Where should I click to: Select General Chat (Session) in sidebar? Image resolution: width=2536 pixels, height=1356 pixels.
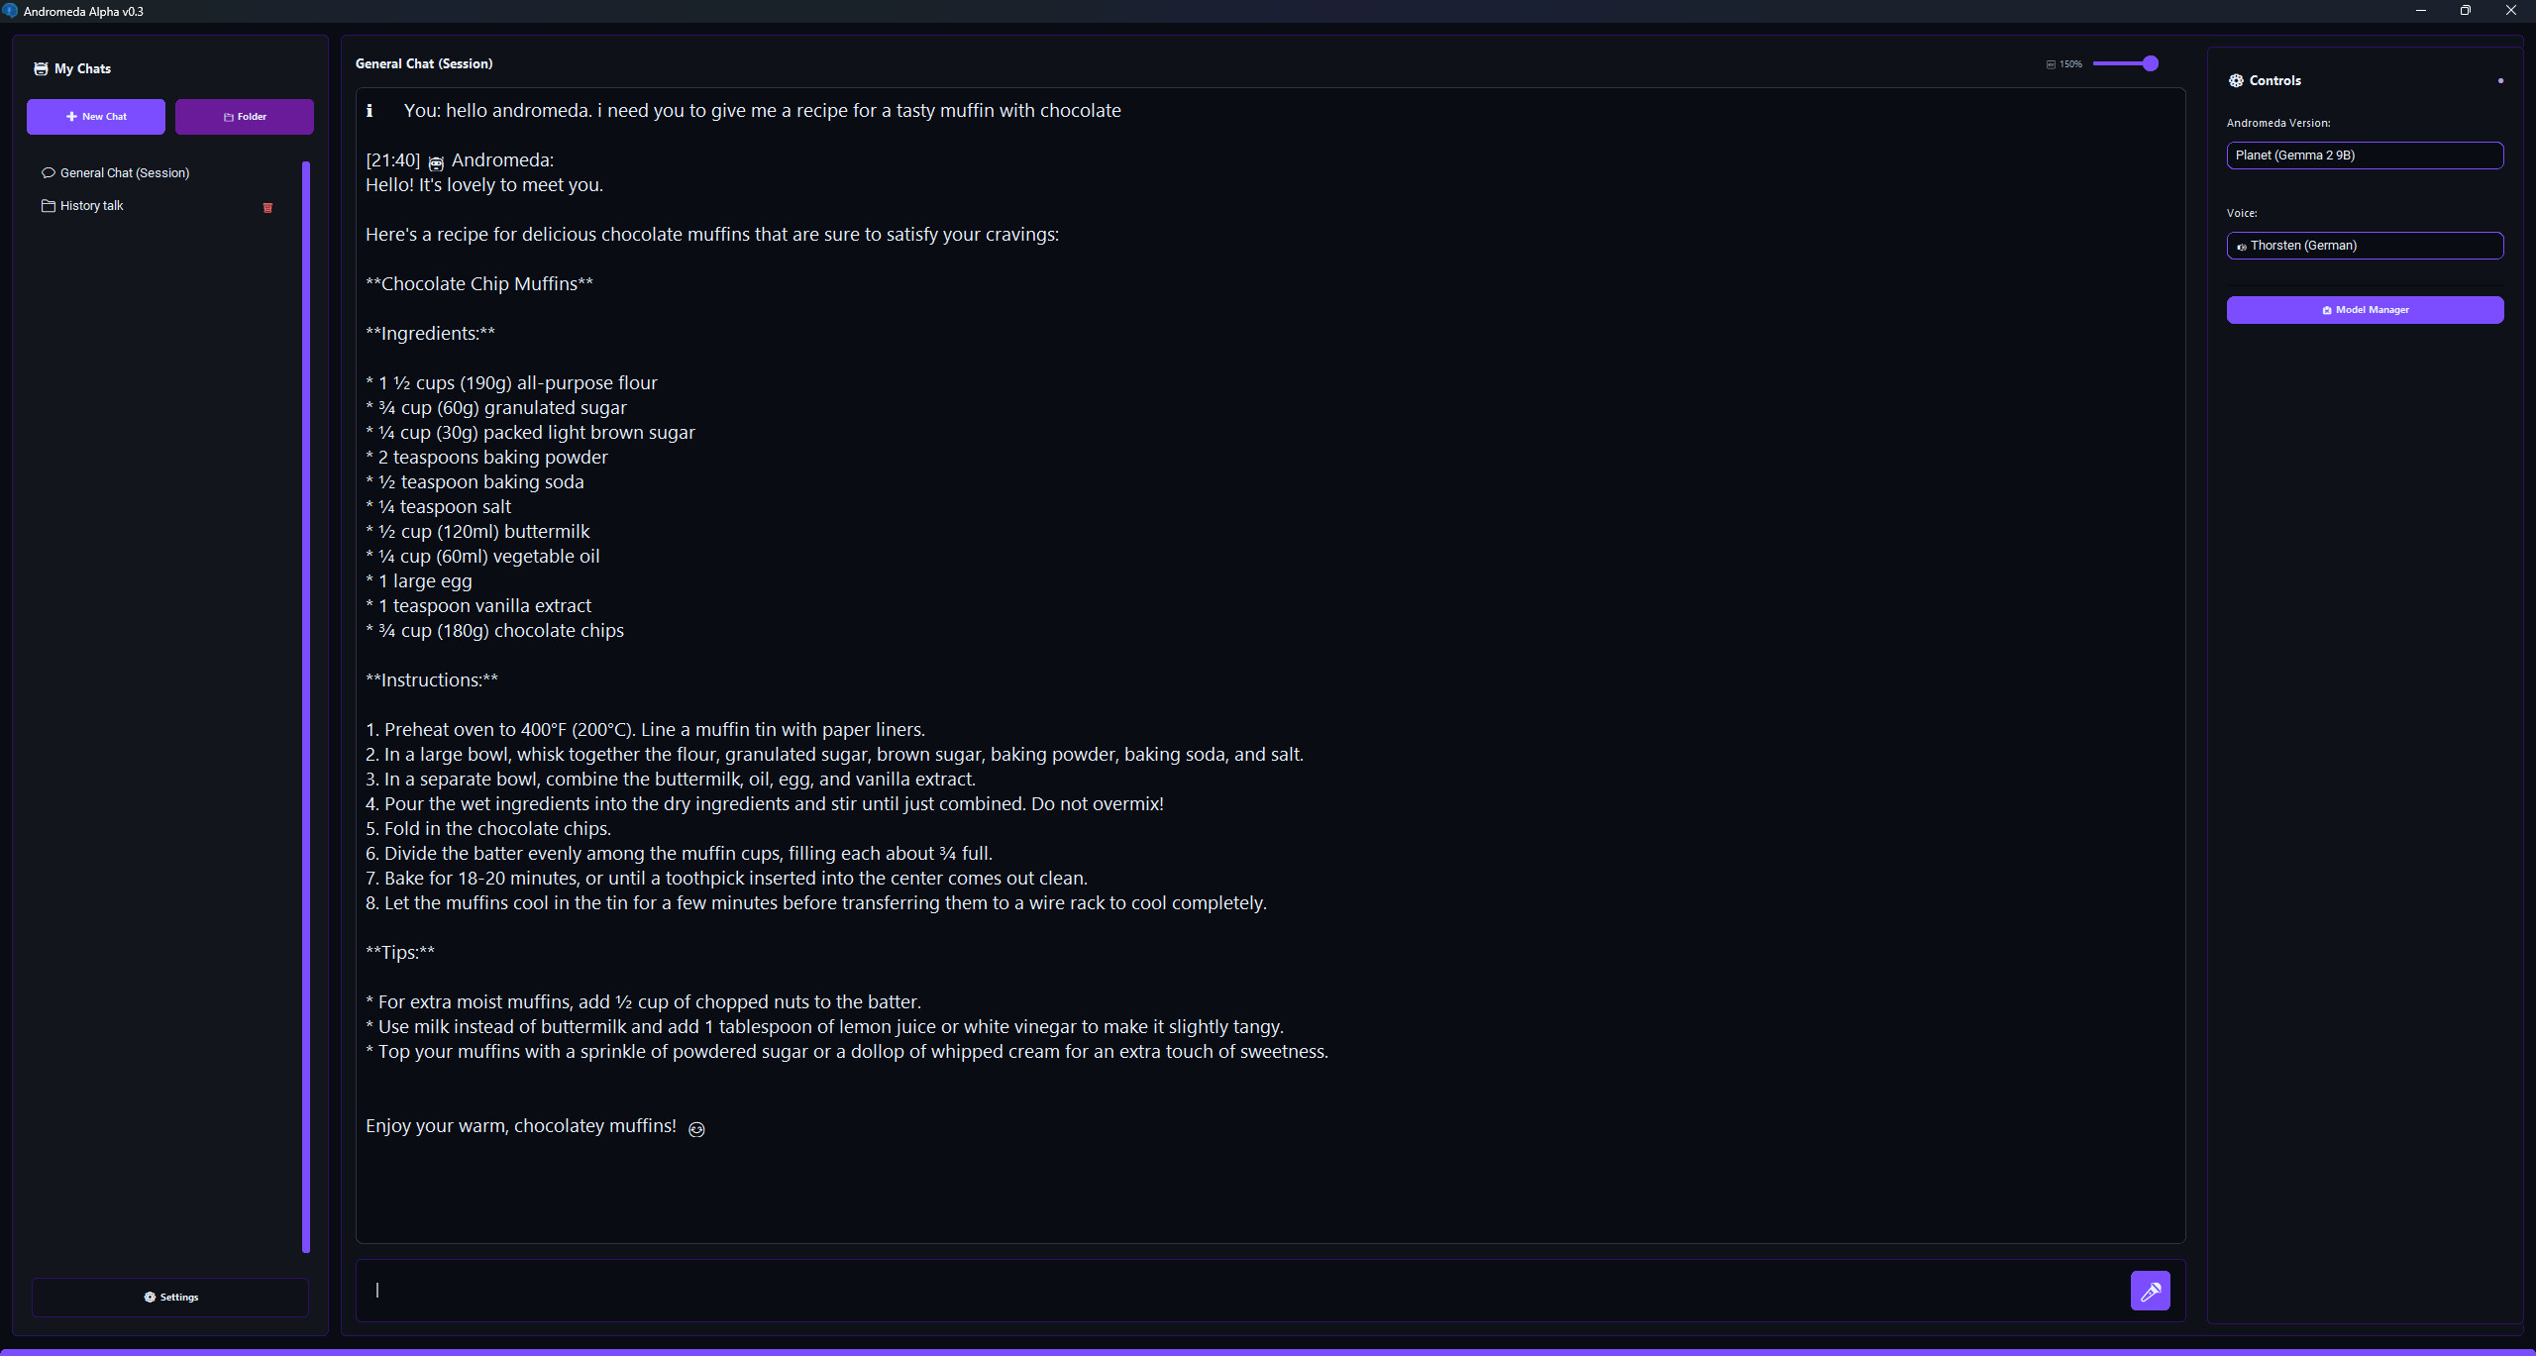click(124, 173)
